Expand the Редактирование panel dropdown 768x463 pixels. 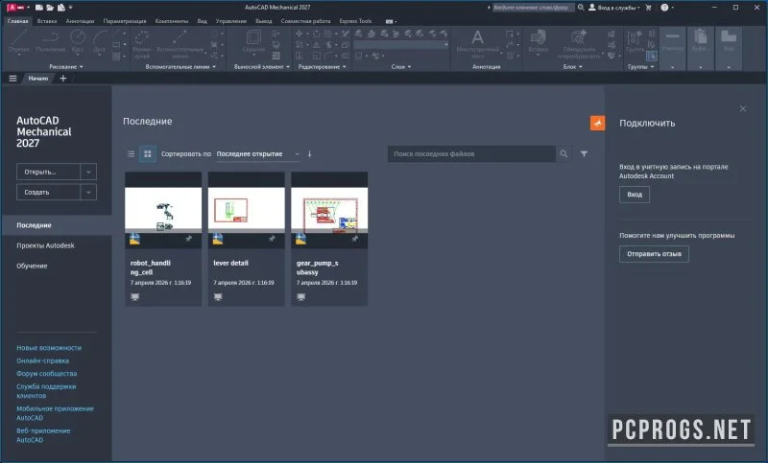[345, 66]
